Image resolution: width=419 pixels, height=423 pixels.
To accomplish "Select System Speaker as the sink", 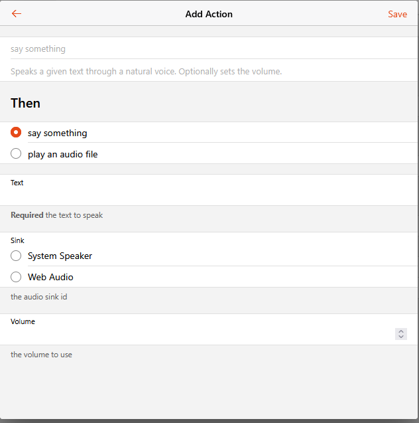I will (16, 256).
